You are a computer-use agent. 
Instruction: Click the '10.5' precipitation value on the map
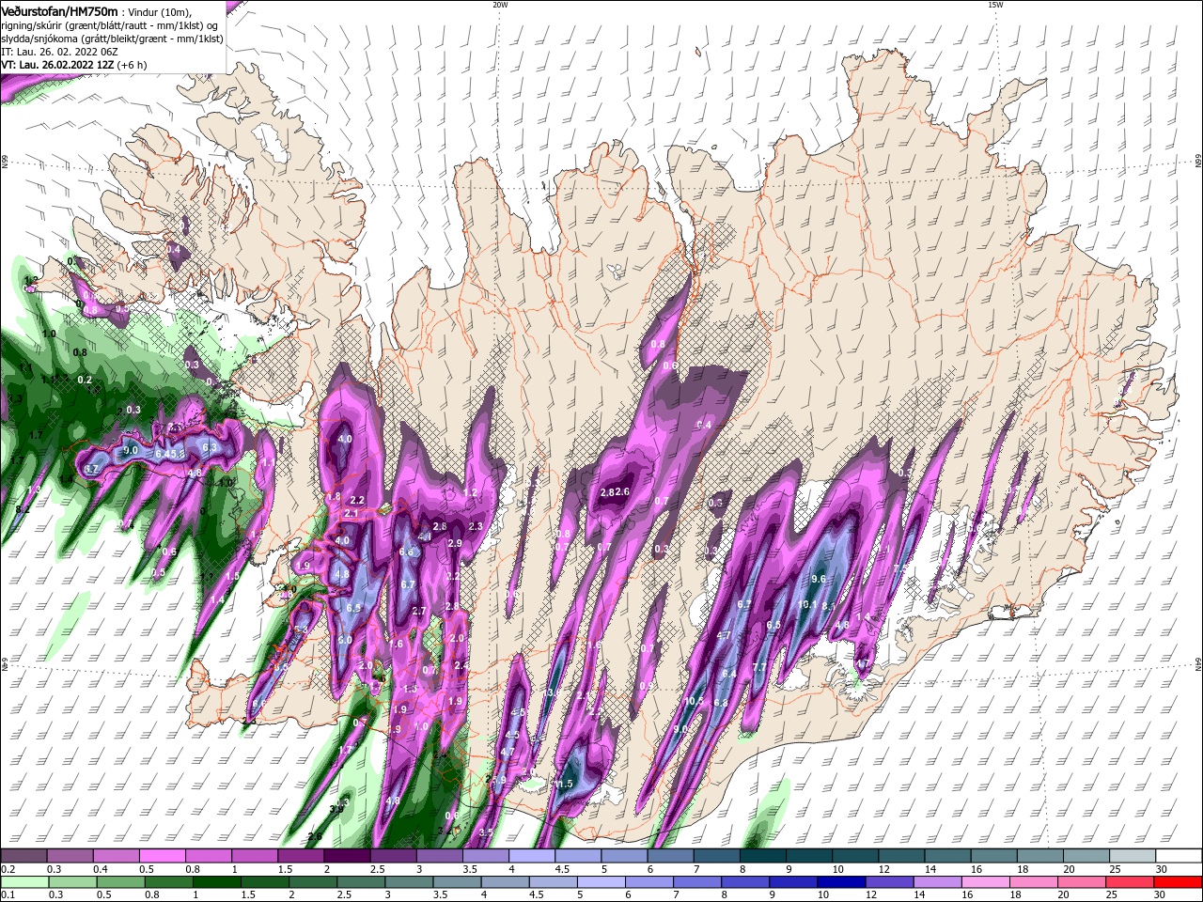695,702
